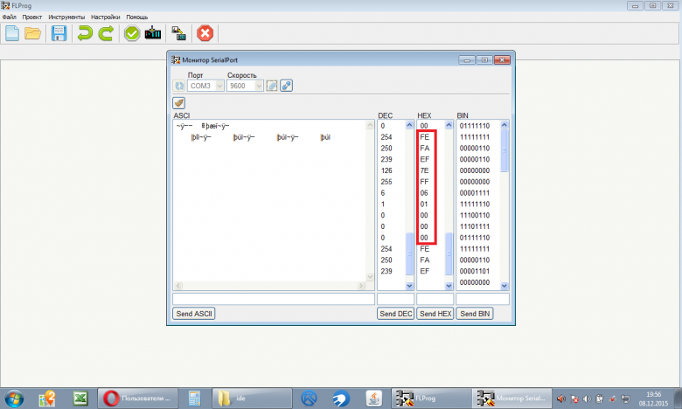
Task: Click the Undo green arrow
Action: [x=85, y=34]
